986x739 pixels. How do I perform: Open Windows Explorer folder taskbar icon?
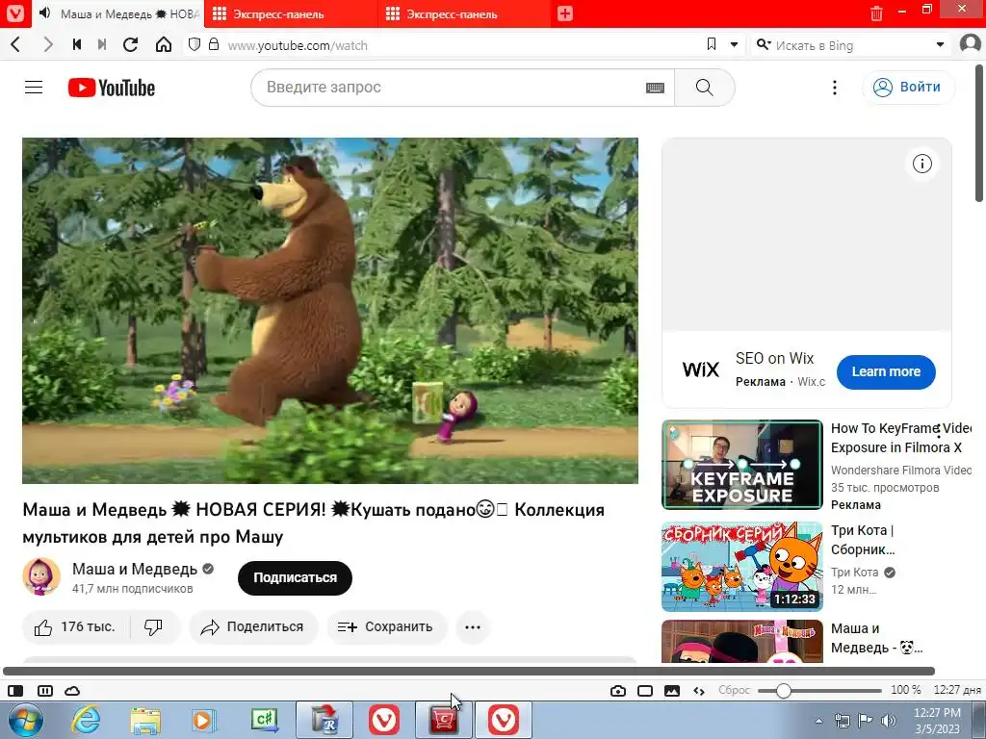click(x=145, y=720)
